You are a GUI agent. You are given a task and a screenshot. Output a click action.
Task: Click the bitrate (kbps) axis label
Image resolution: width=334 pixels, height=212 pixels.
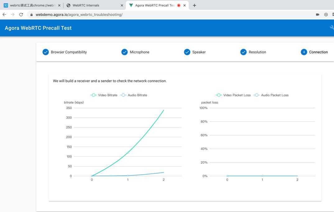[74, 102]
